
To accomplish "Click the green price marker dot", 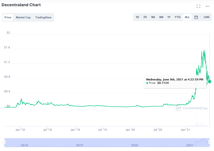I will (209, 81).
